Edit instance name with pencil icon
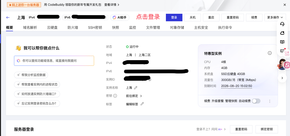The height and width of the screenshot is (136, 290). pos(136,88)
